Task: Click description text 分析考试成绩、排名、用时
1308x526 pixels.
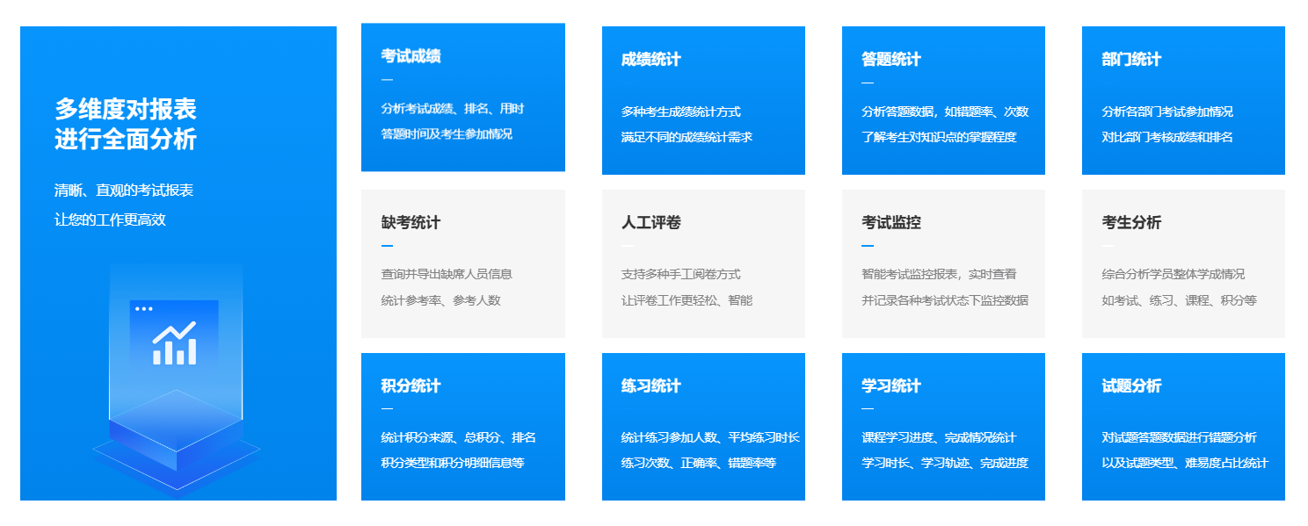Action: (452, 109)
